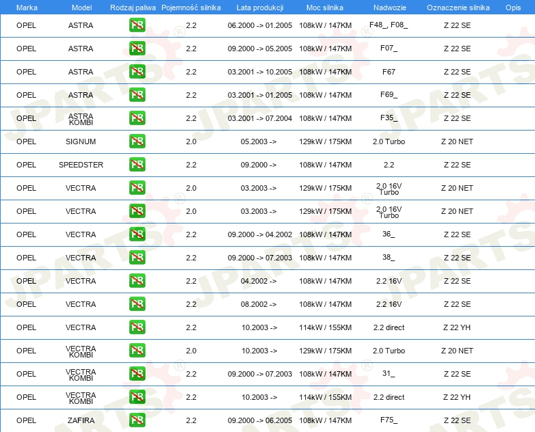The width and height of the screenshot is (535, 432).
Task: Click fuel icon in VECTRA 38_ row
Action: point(137,257)
